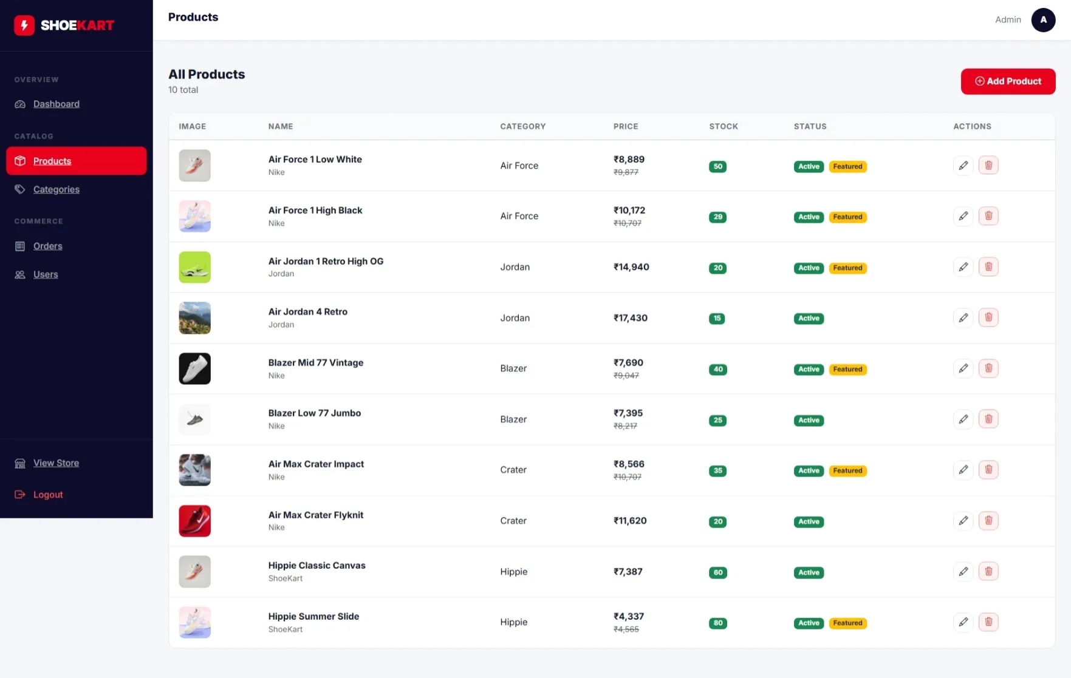
Task: Click the Categories tag icon
Action: tap(20, 189)
